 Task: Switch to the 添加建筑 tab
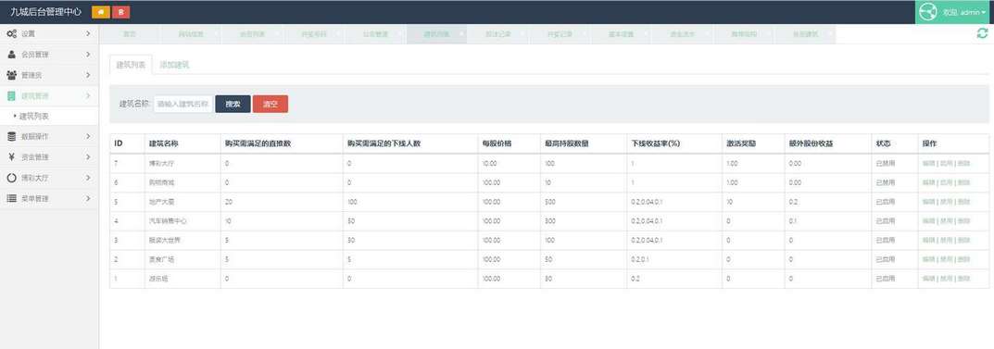coord(174,65)
